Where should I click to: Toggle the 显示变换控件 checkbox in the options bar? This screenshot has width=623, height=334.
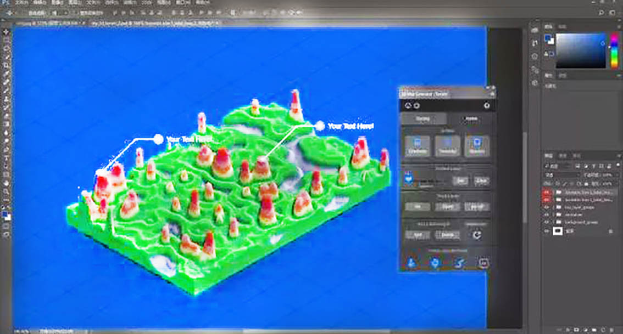77,13
